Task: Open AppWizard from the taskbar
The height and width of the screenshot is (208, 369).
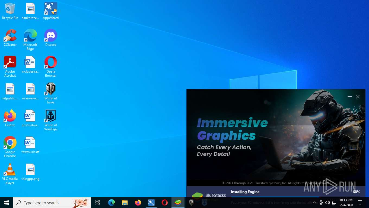Action: point(151,203)
